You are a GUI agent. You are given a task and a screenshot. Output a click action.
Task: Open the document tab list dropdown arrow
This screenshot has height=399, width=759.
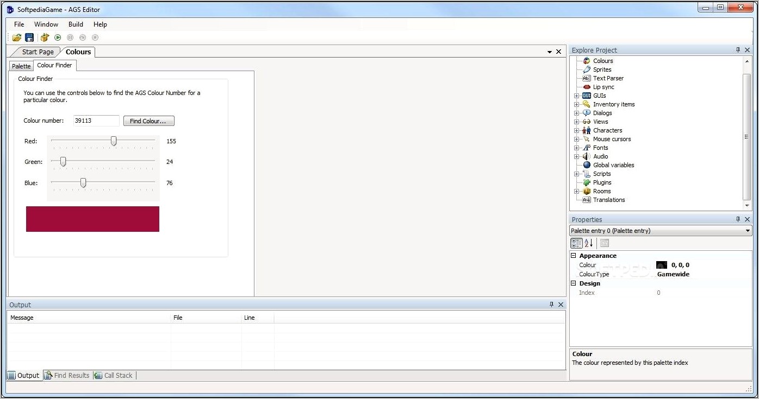tap(550, 52)
